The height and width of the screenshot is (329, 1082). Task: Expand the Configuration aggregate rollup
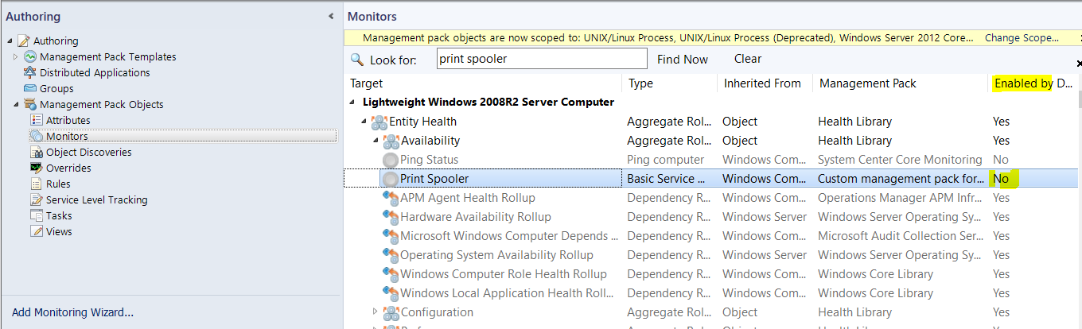tap(376, 312)
